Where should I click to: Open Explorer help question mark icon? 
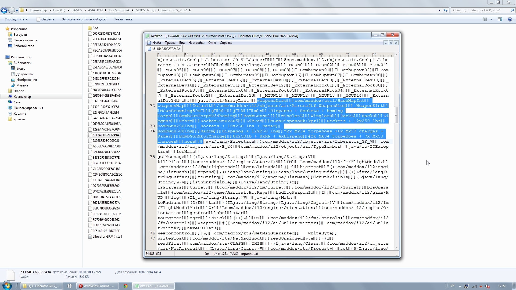point(510,19)
